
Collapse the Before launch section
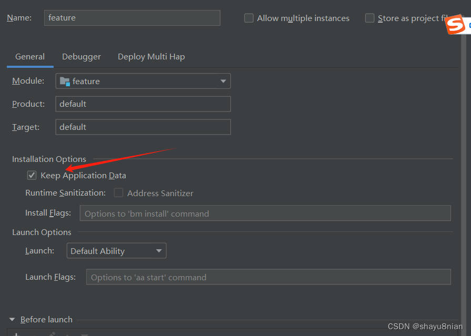point(13,319)
